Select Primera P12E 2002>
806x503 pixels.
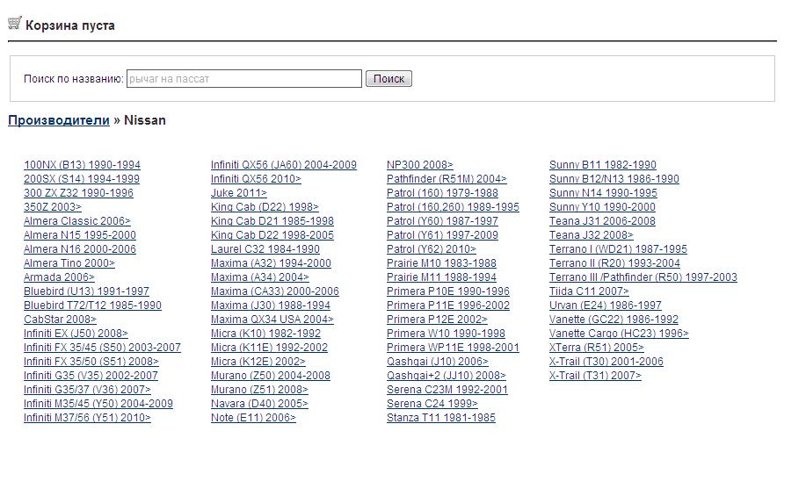437,320
